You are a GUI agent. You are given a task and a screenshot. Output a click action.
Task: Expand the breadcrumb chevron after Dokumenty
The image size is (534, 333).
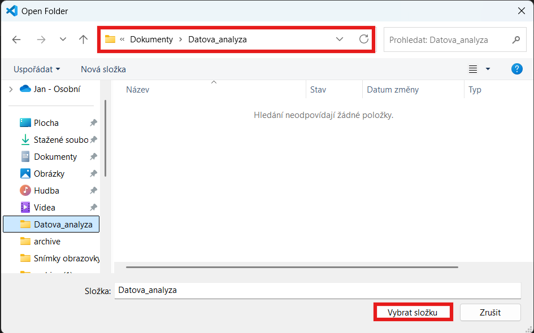pos(180,40)
